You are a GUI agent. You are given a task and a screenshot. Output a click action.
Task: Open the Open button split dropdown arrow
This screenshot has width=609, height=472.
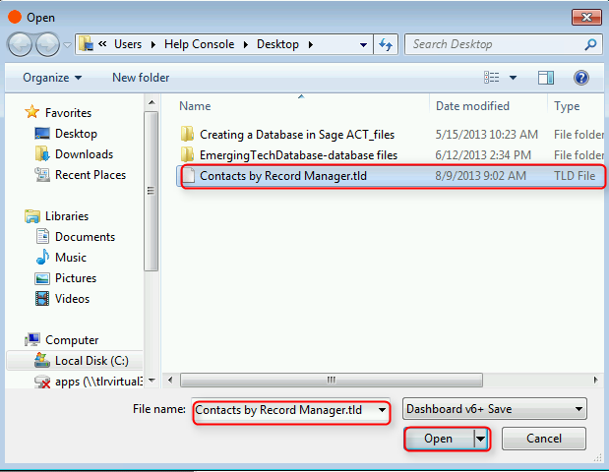pos(481,439)
